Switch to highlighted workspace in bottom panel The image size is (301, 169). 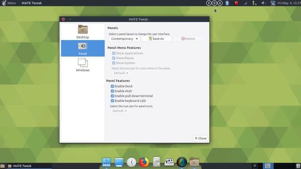click(268, 166)
